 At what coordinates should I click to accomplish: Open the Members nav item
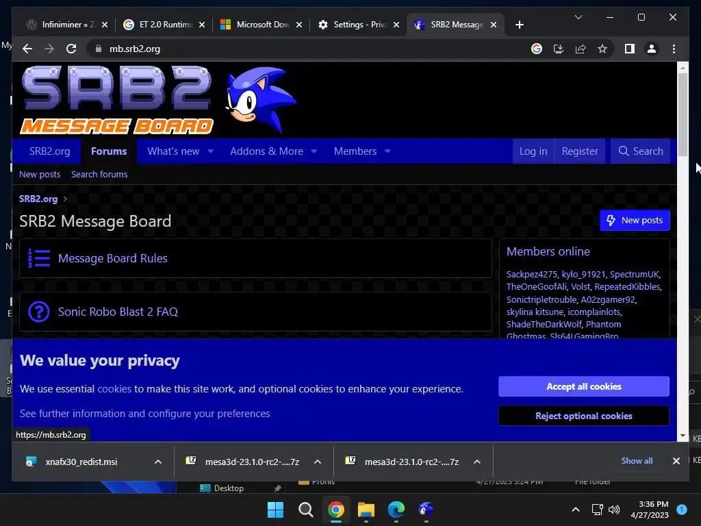pos(355,151)
